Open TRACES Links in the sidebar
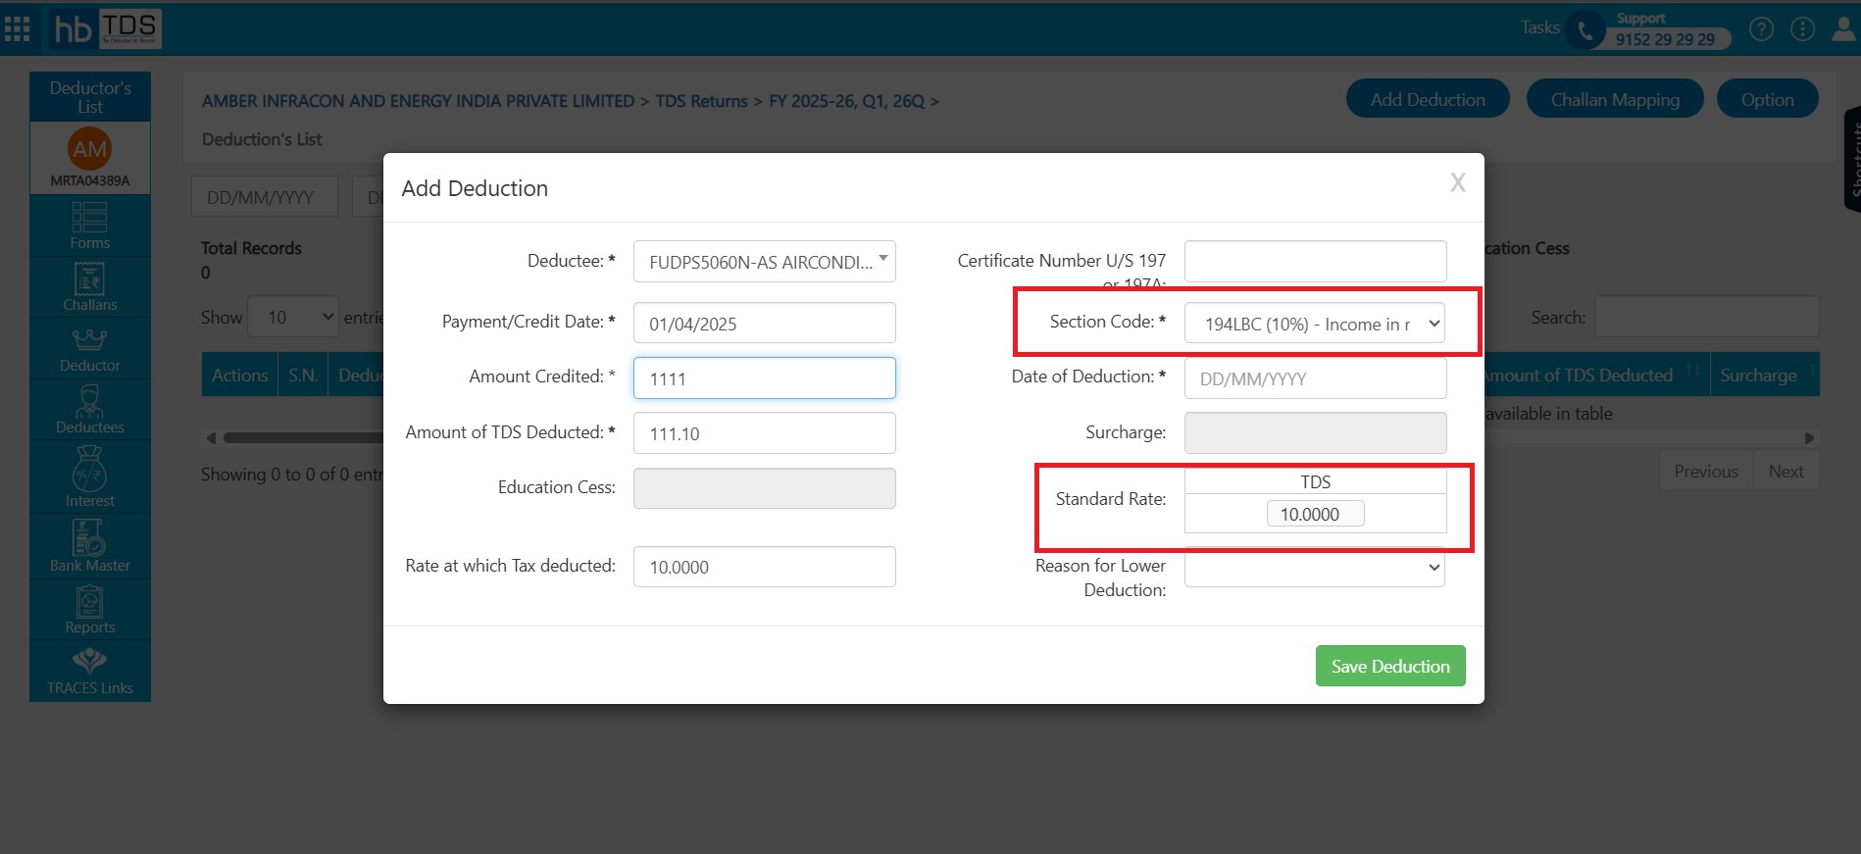This screenshot has width=1861, height=854. [90, 672]
